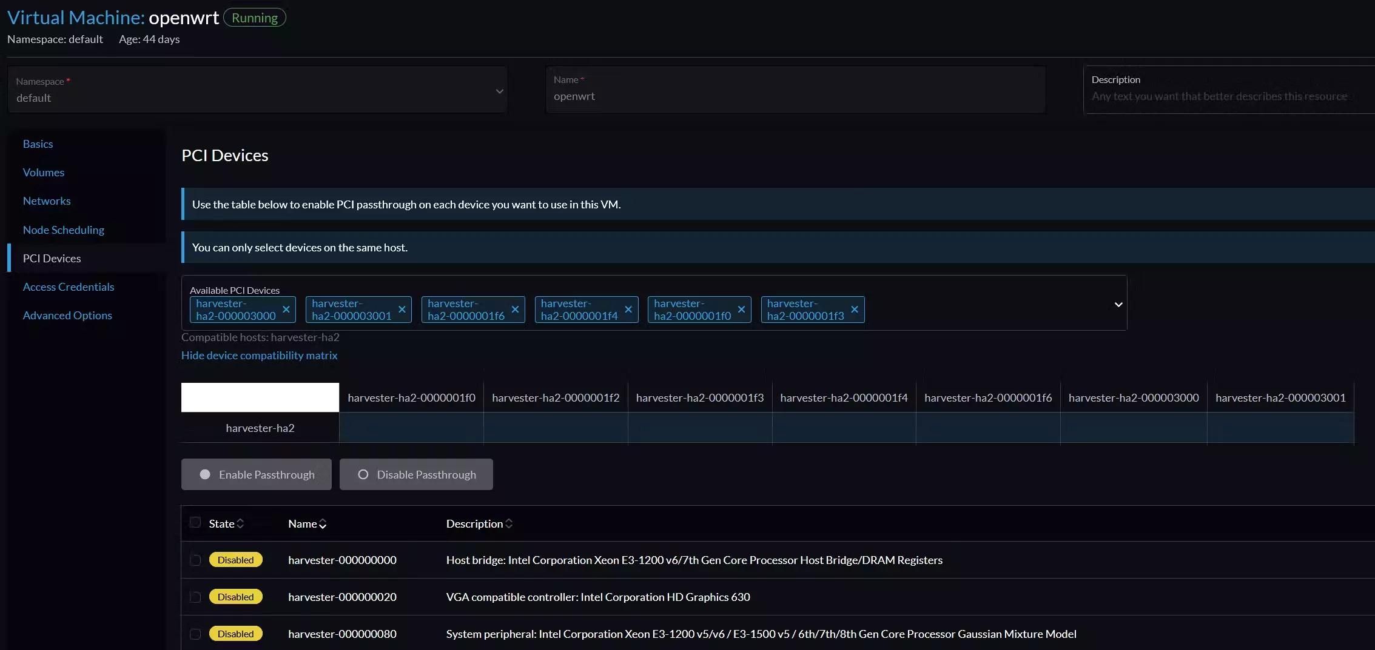Image resolution: width=1375 pixels, height=650 pixels.
Task: Click Hide device compatibility matrix
Action: click(259, 355)
